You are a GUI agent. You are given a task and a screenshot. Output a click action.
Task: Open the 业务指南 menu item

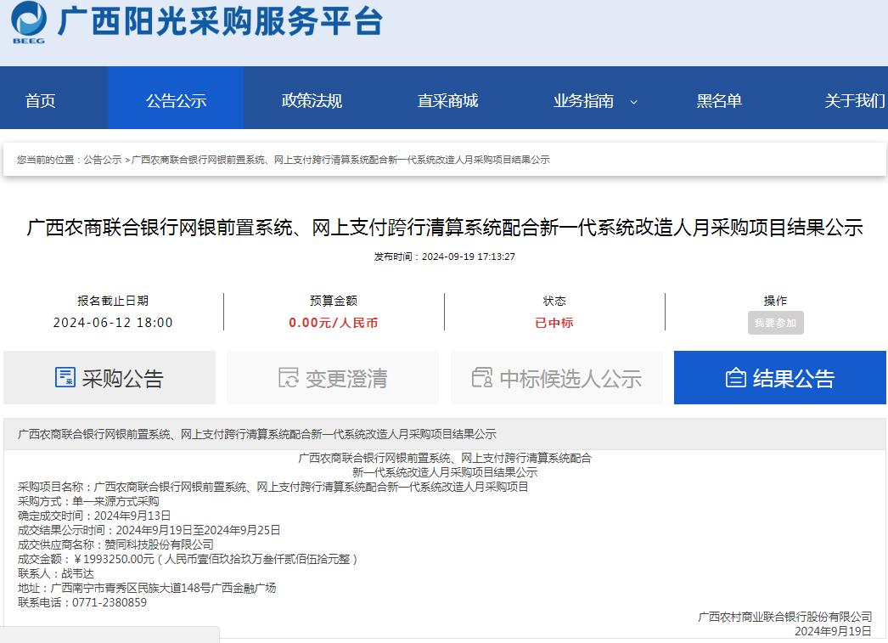(583, 101)
